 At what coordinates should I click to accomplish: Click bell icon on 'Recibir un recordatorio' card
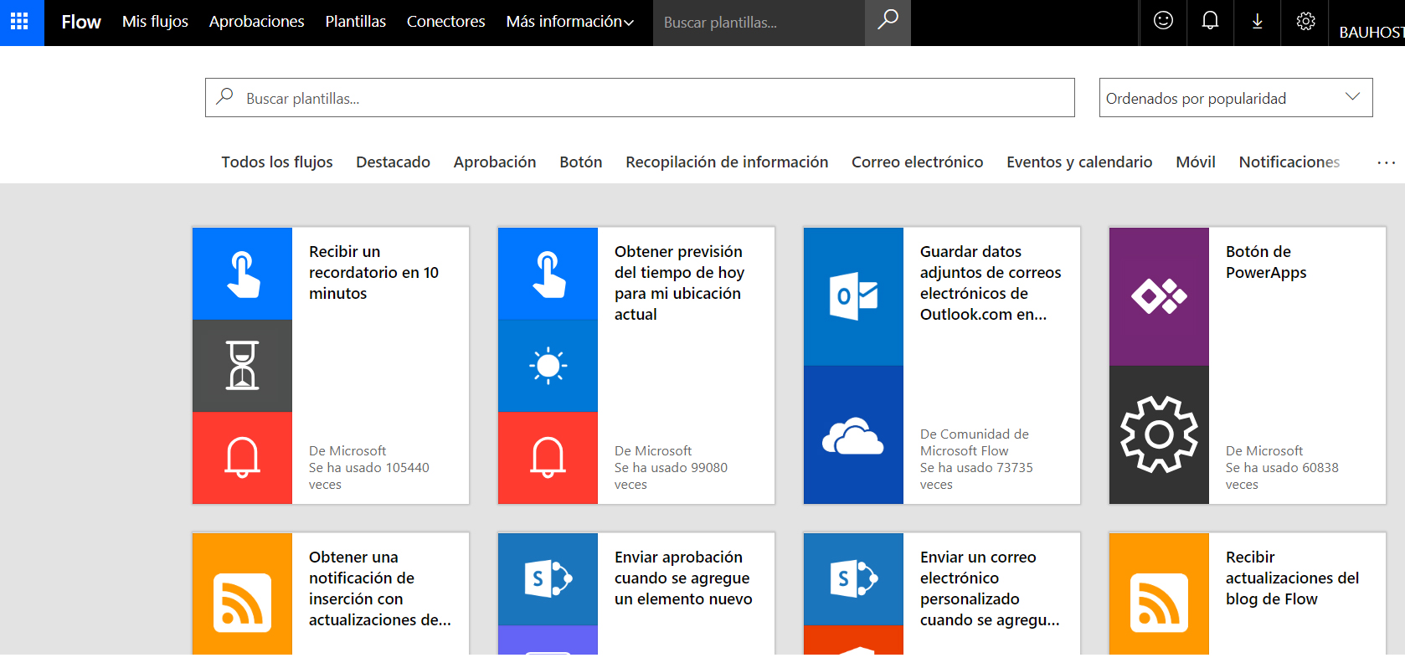point(243,458)
